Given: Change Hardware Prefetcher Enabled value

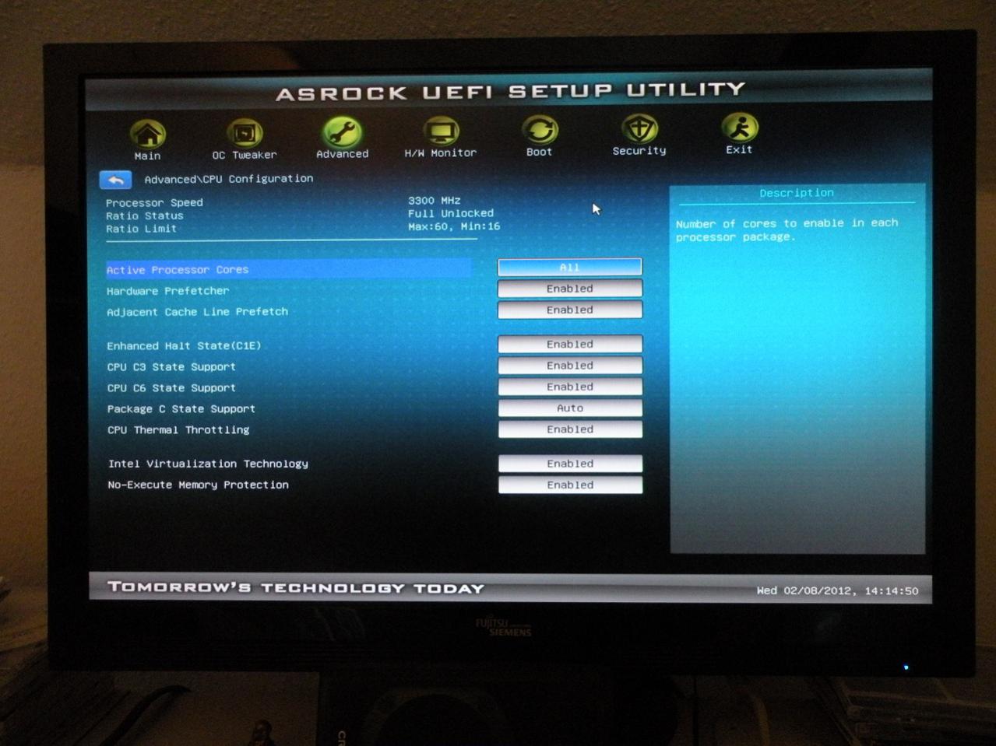Looking at the screenshot, I should (x=570, y=289).
